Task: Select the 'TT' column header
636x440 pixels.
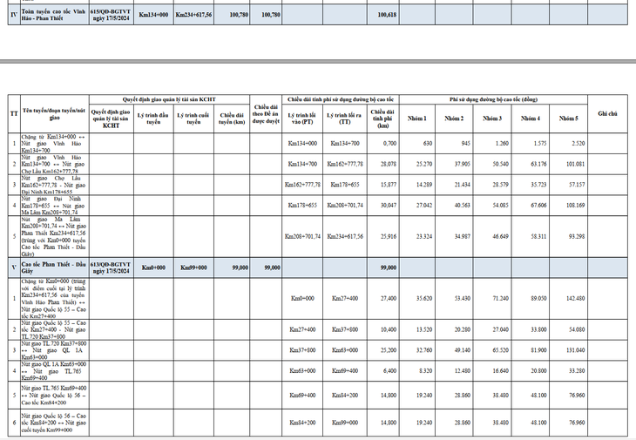Action: point(13,114)
